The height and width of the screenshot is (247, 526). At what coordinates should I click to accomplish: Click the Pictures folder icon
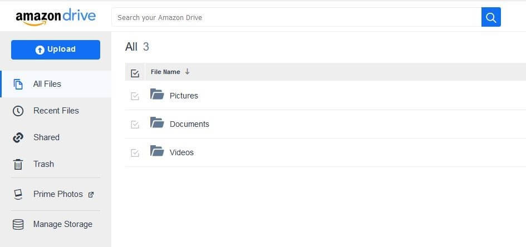[157, 94]
